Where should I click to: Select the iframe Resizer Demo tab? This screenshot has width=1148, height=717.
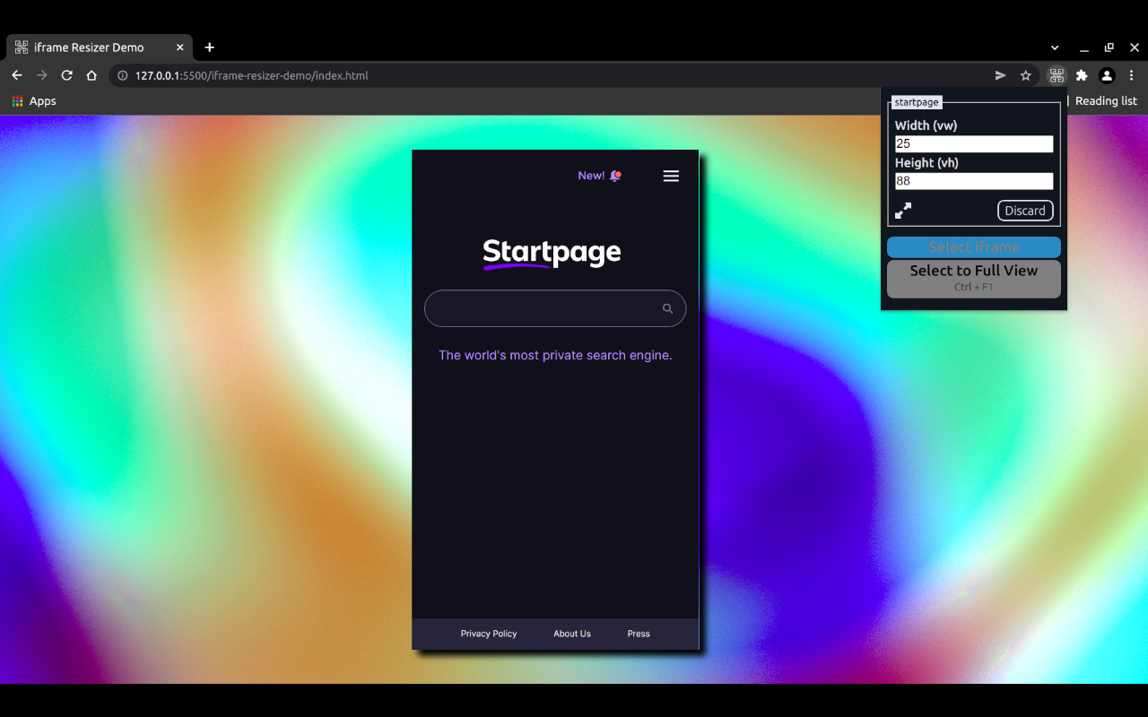pos(99,48)
